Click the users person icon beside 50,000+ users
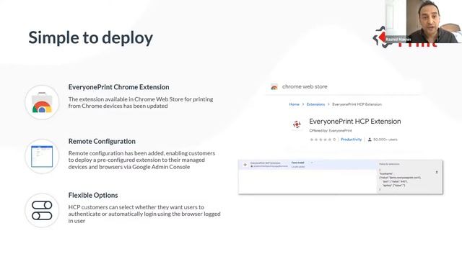The image size is (462, 259). click(370, 140)
